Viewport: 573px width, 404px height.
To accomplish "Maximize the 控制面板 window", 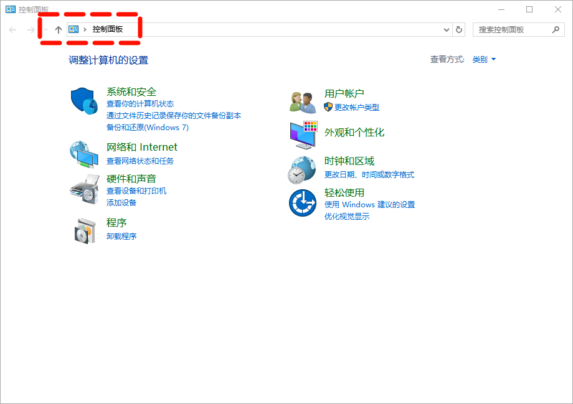I will coord(529,9).
